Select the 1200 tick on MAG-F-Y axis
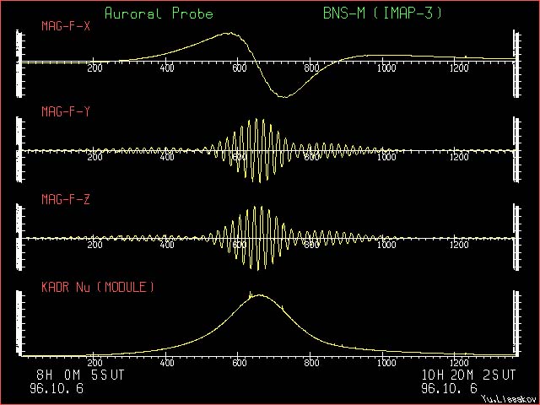540x405 pixels. pyautogui.click(x=459, y=156)
